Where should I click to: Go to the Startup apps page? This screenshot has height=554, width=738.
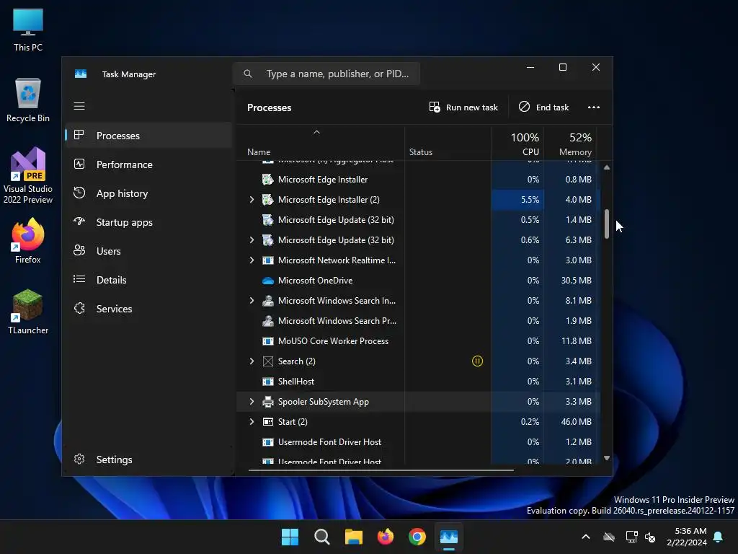148,222
